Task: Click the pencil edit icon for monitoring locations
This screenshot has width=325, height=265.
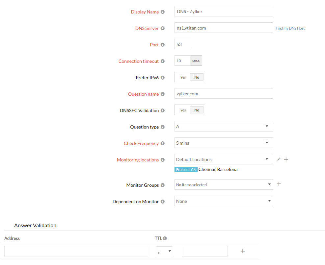Action: 279,159
